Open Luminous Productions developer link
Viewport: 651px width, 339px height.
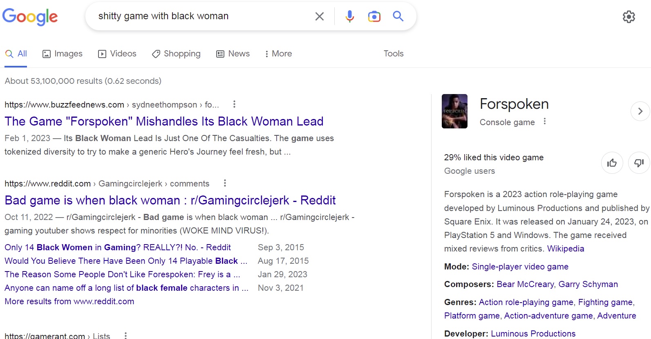tap(533, 334)
